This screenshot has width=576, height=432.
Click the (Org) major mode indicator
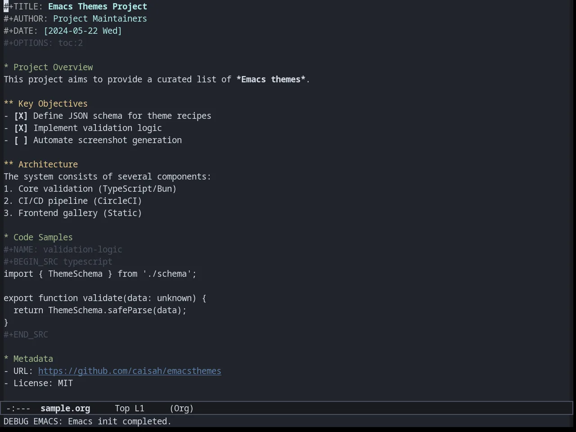tap(182, 409)
